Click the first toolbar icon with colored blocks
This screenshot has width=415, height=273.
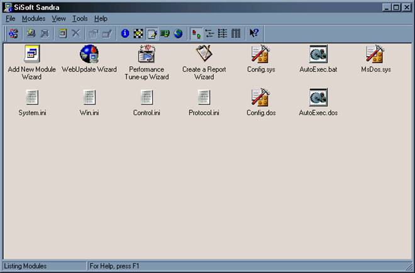[14, 33]
